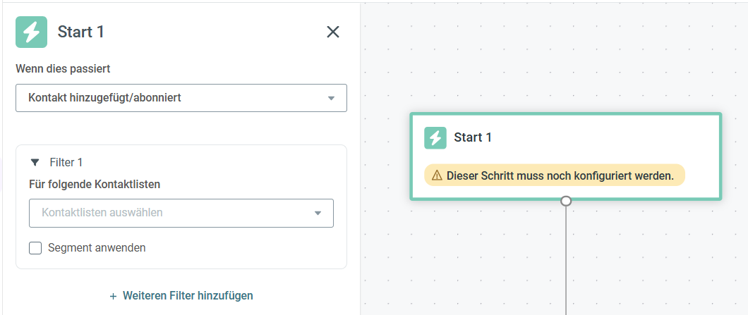Click the Filter 1 heading
Image resolution: width=748 pixels, height=315 pixels.
[x=66, y=163]
